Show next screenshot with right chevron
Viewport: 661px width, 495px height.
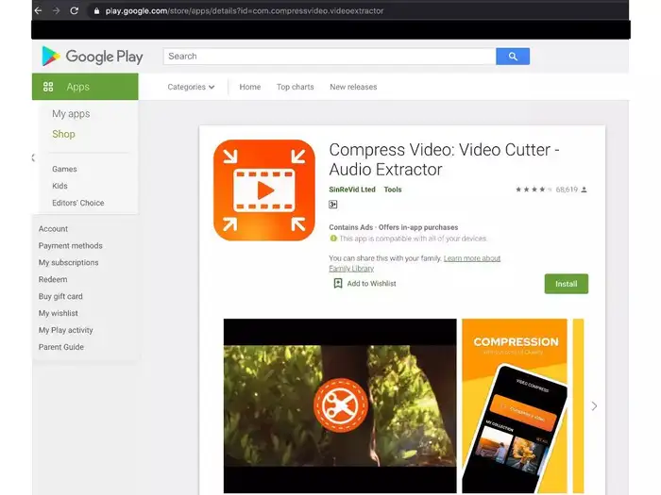coord(594,405)
